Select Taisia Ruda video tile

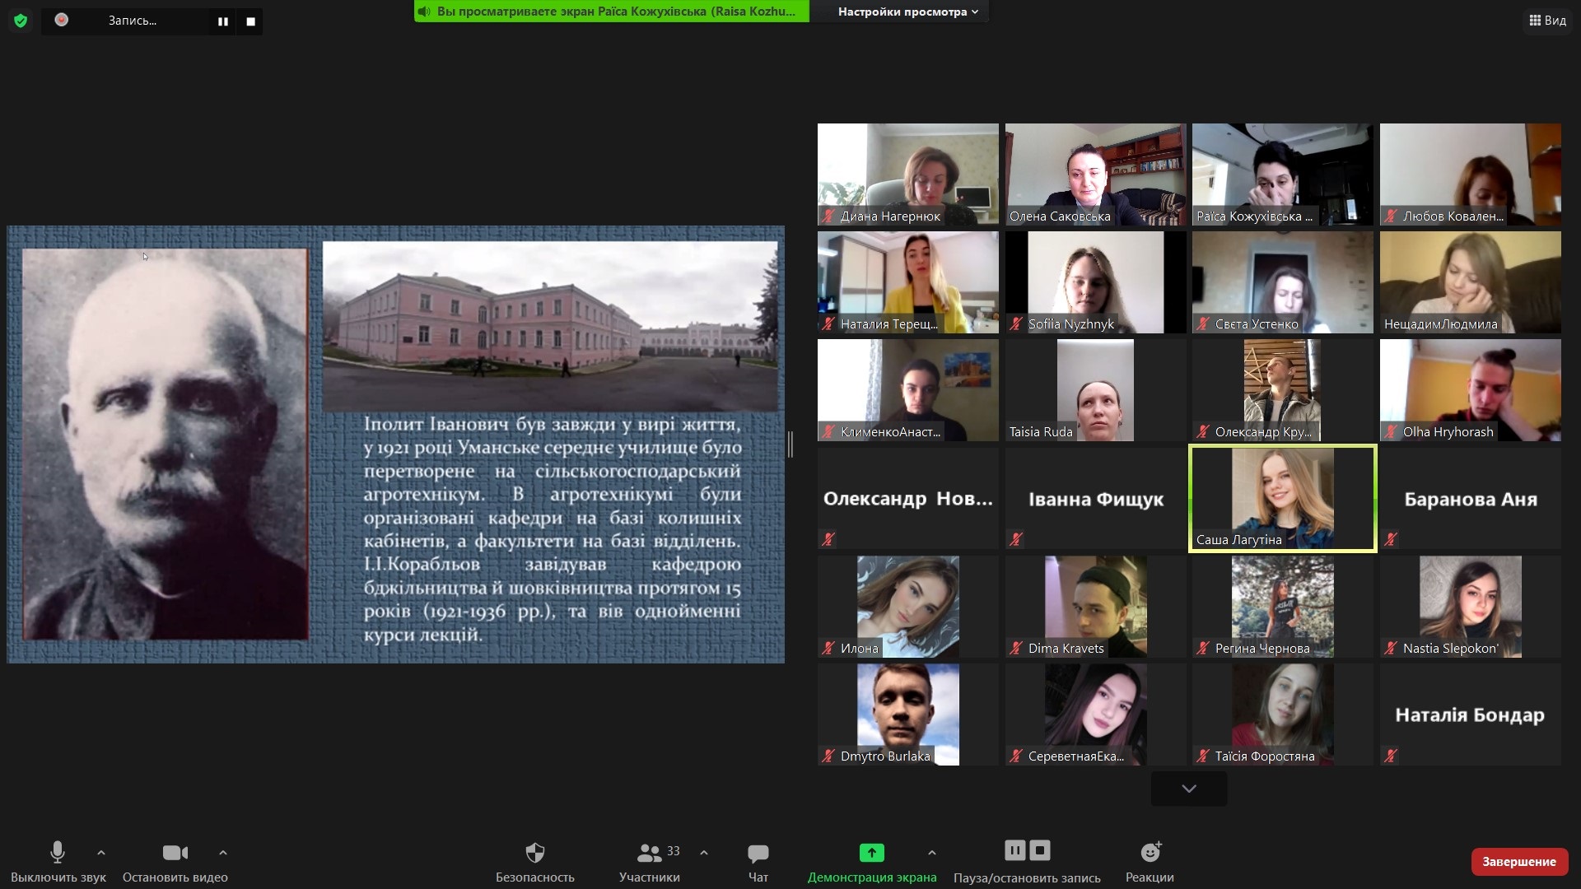coord(1096,390)
